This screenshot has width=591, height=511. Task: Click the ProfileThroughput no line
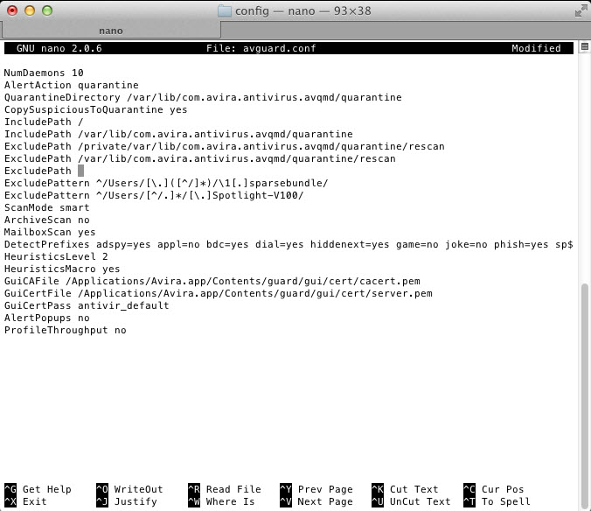tap(66, 331)
